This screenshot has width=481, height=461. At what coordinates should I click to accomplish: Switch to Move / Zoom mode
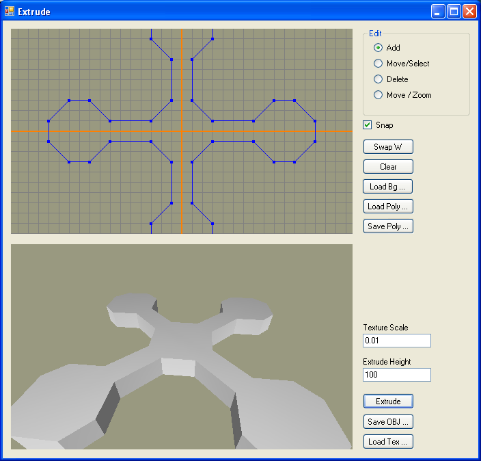coord(378,95)
